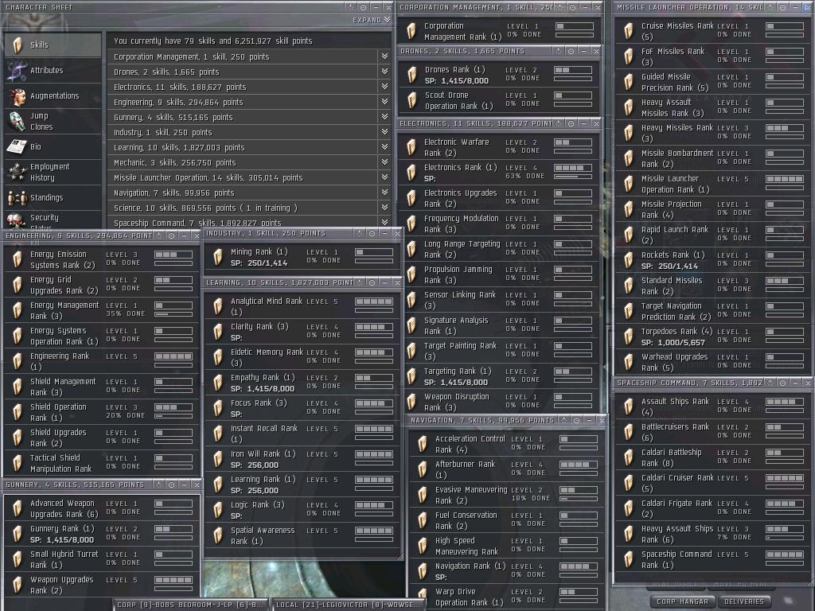This screenshot has height=611, width=815.
Task: Select the Tactical Shield Manipulation skill row
Action: tap(101, 464)
